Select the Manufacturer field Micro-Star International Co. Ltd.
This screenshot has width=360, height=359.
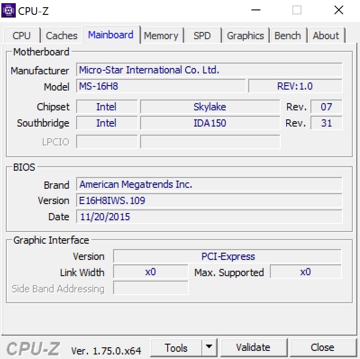[x=209, y=70]
